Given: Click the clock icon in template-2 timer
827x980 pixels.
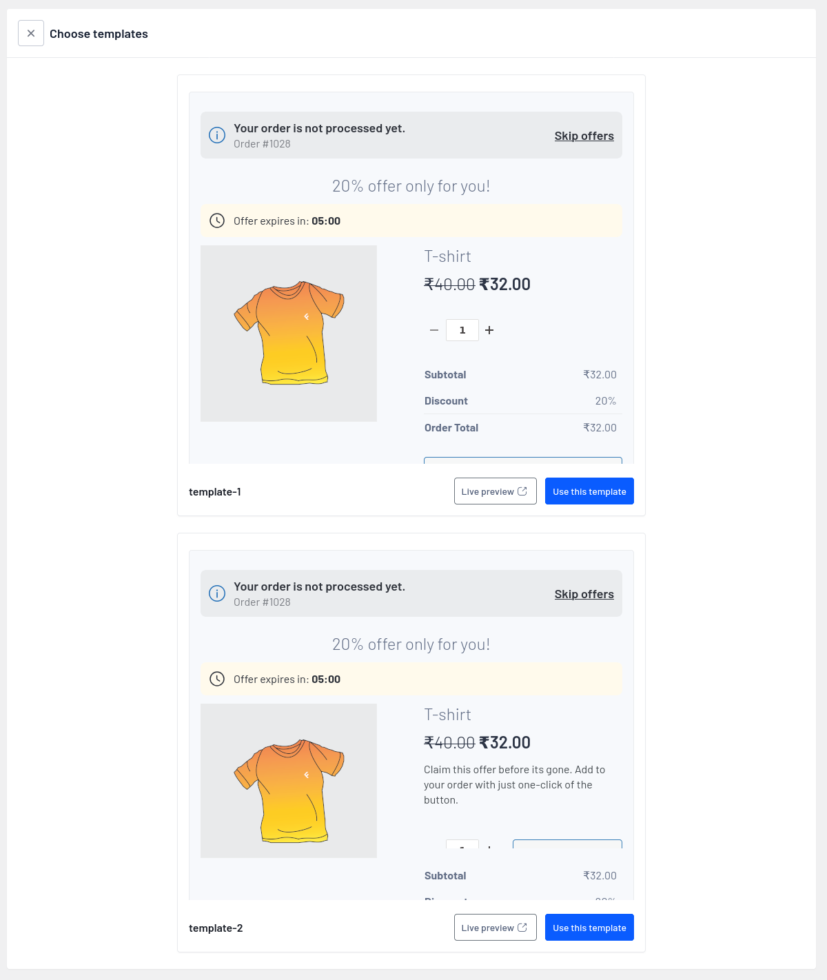Looking at the screenshot, I should [x=217, y=679].
